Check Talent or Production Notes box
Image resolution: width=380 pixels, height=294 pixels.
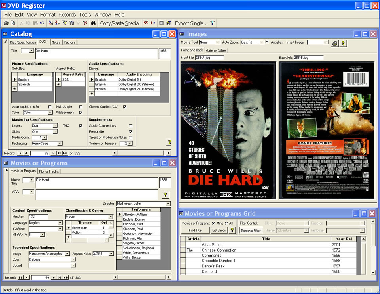131,138
